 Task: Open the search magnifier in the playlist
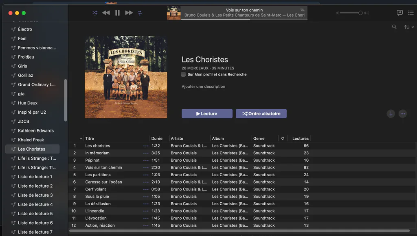pyautogui.click(x=394, y=27)
